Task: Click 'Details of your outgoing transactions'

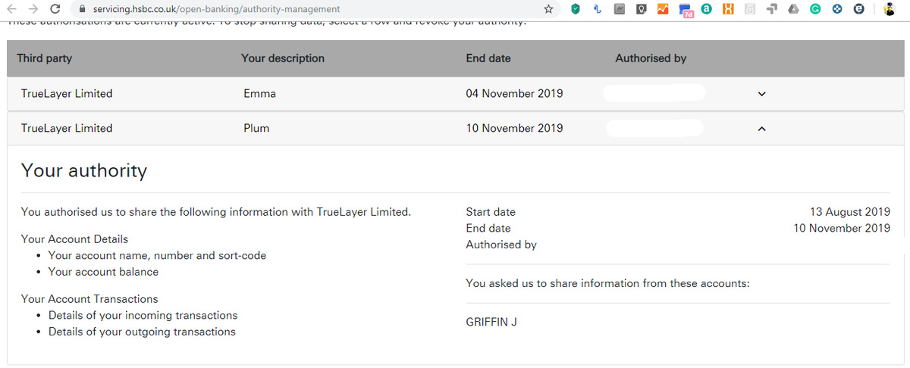Action: coord(143,332)
